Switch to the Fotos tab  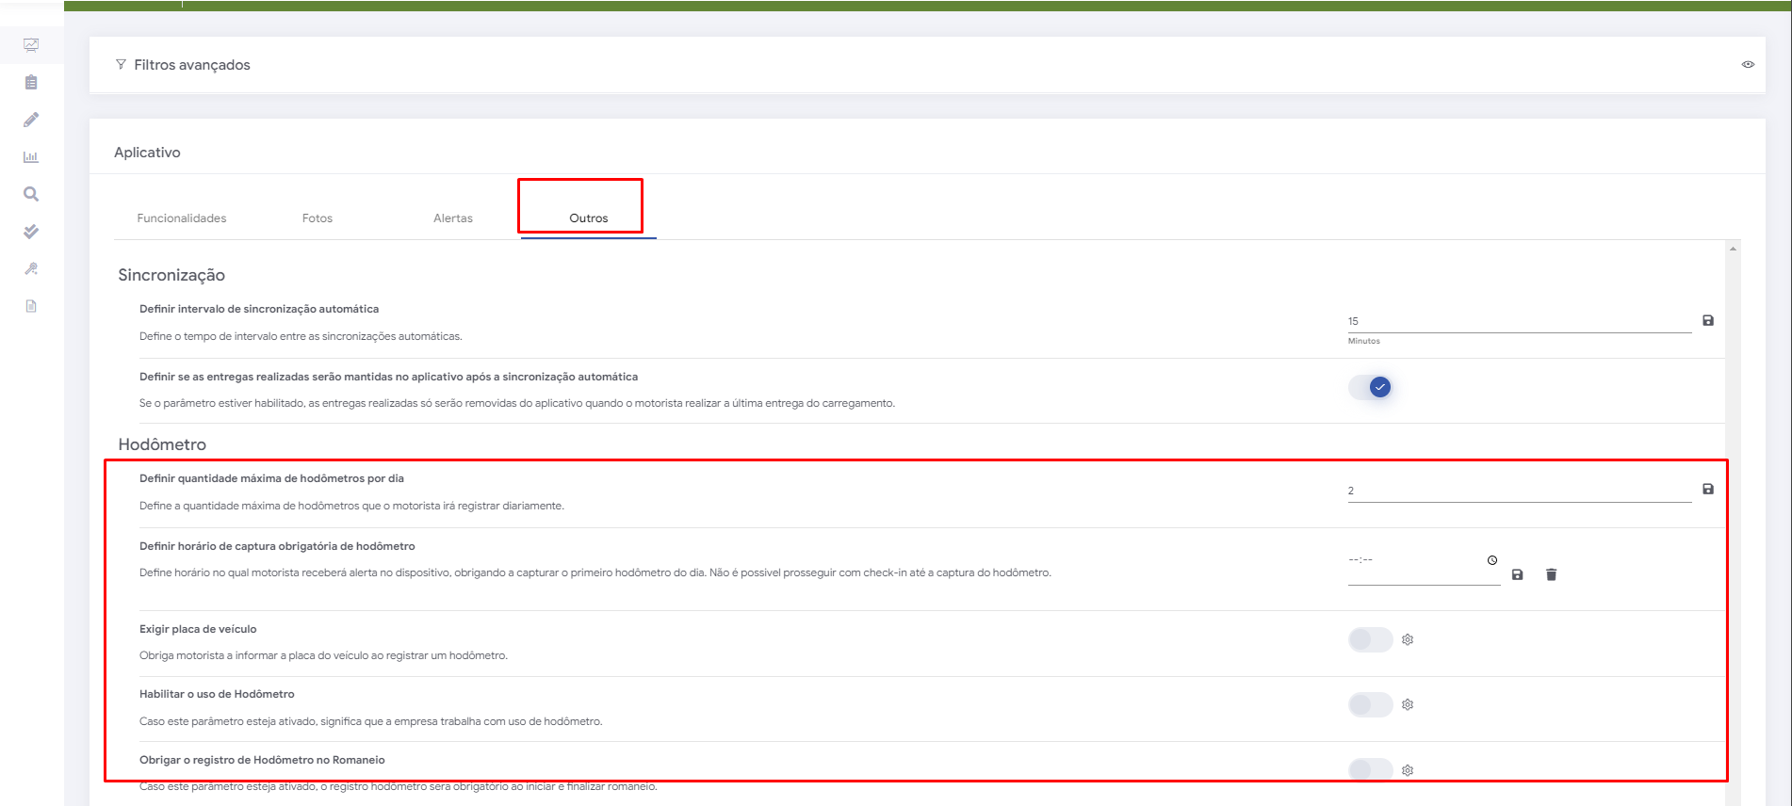click(318, 218)
